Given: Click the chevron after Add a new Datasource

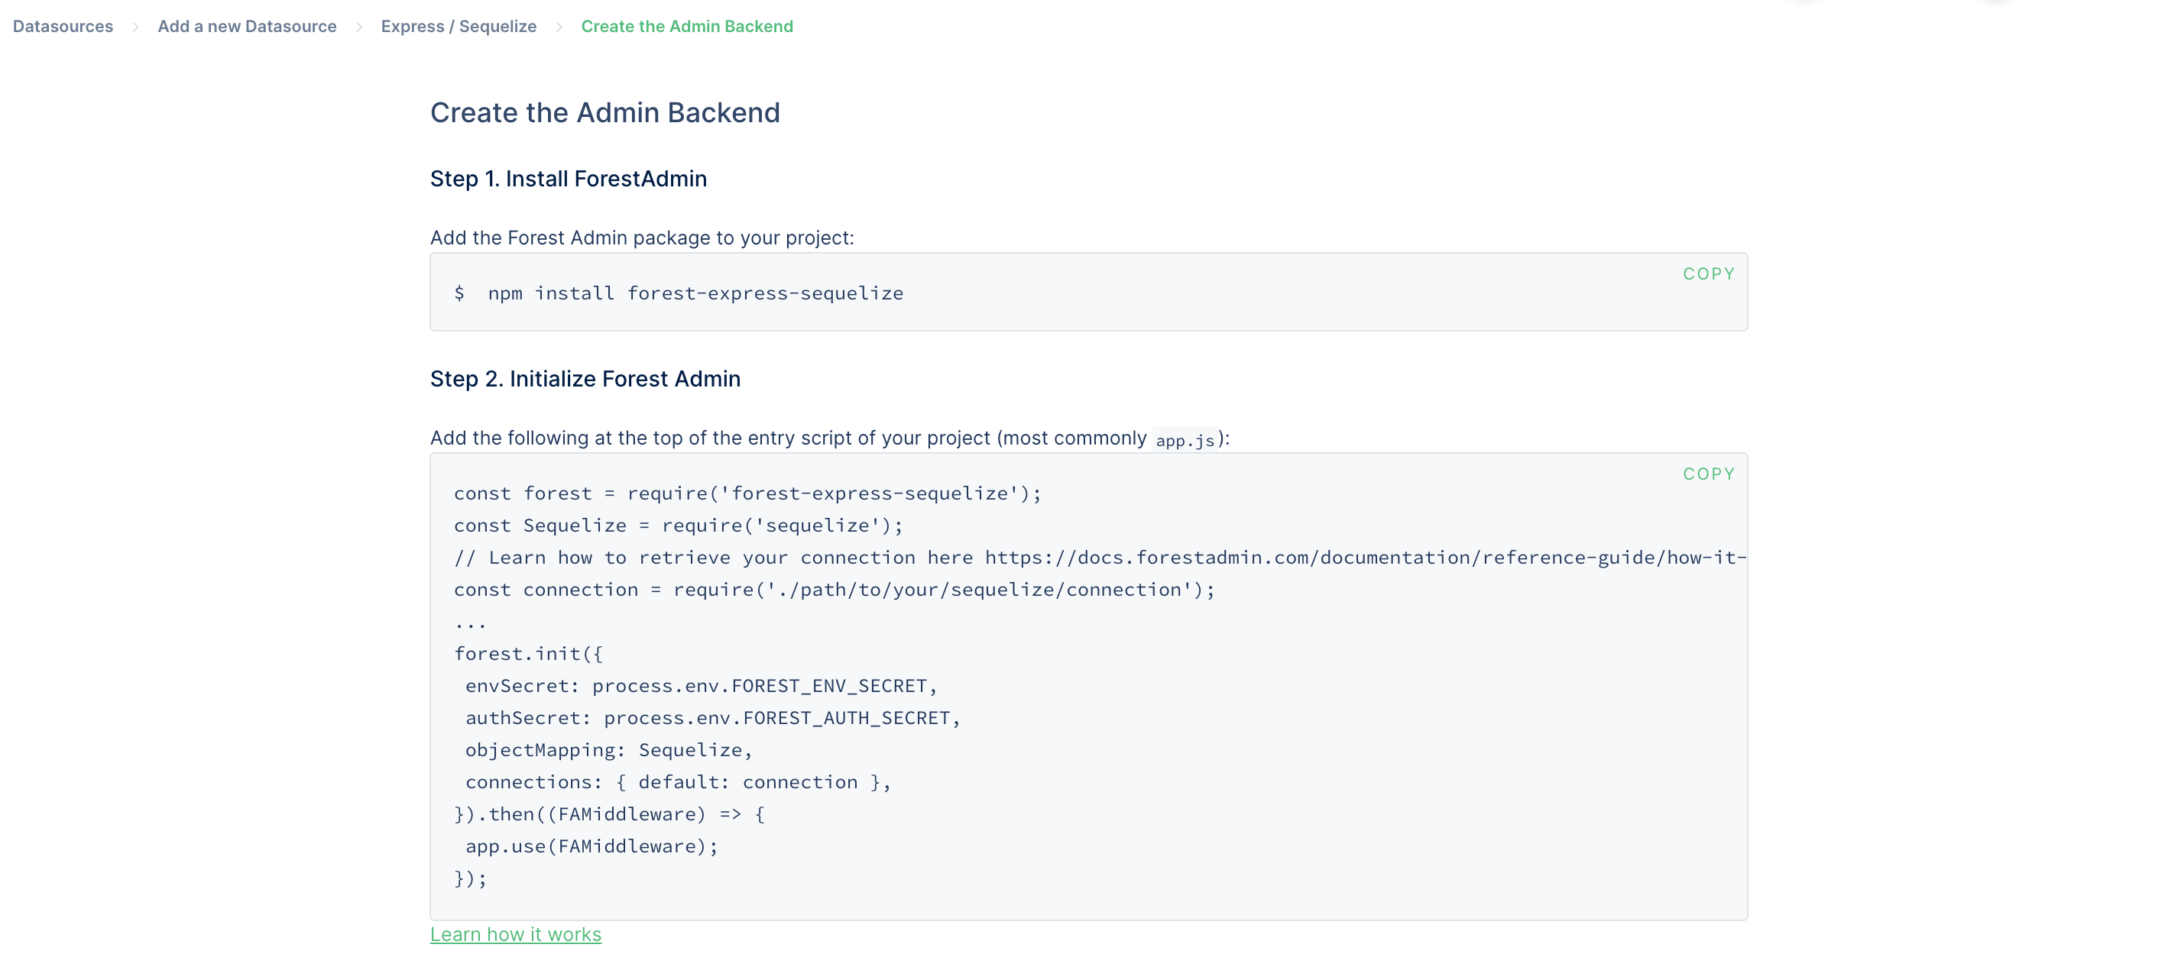Looking at the screenshot, I should coord(359,27).
